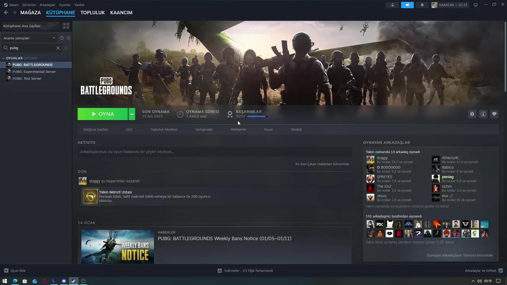Show all recently playing friends (3 daha)
507x285 pixels.
coord(407,206)
